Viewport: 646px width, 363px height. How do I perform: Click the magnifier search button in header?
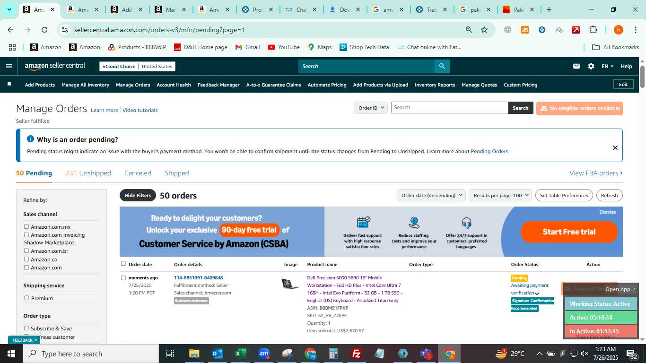[x=442, y=66]
